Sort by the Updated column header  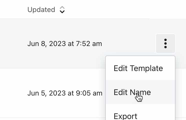coord(41,10)
